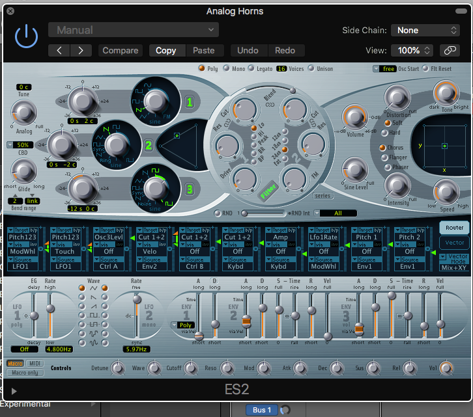Click the Compare button
473x417 pixels.
(121, 50)
